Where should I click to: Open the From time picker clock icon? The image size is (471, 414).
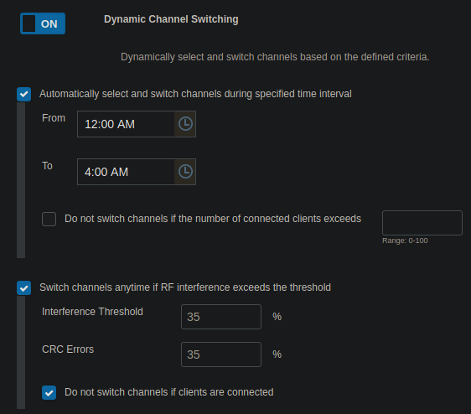(x=185, y=124)
